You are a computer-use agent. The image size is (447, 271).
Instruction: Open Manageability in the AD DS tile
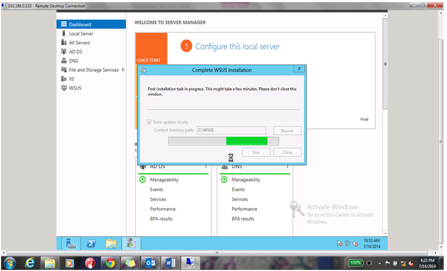click(x=164, y=180)
